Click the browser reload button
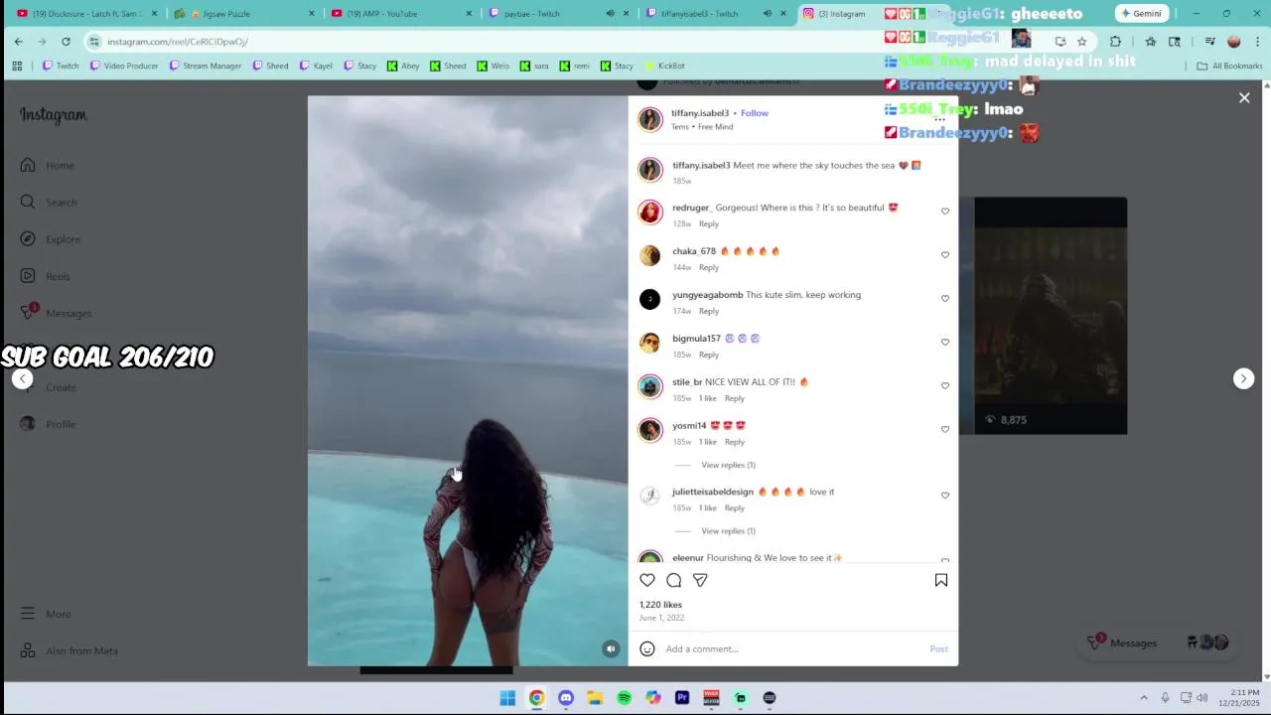 tap(66, 42)
